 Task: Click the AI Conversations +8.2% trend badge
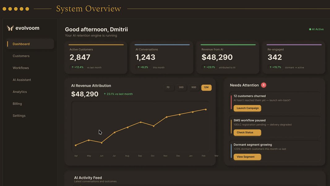pos(143,67)
